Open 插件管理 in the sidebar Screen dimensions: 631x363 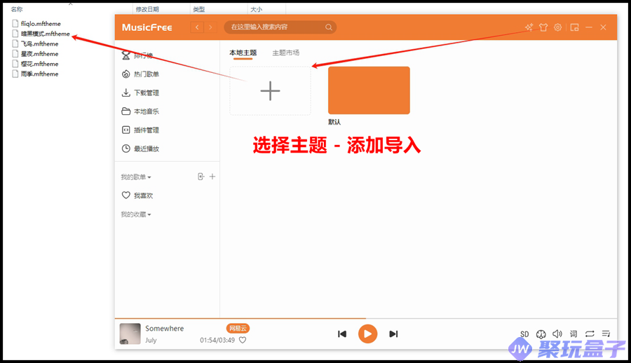140,130
